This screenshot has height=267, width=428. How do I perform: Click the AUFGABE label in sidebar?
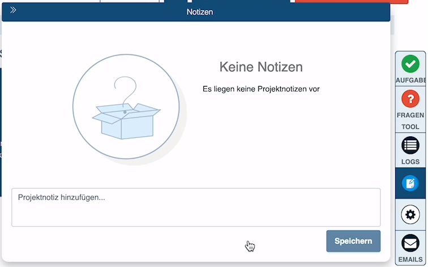pos(411,80)
